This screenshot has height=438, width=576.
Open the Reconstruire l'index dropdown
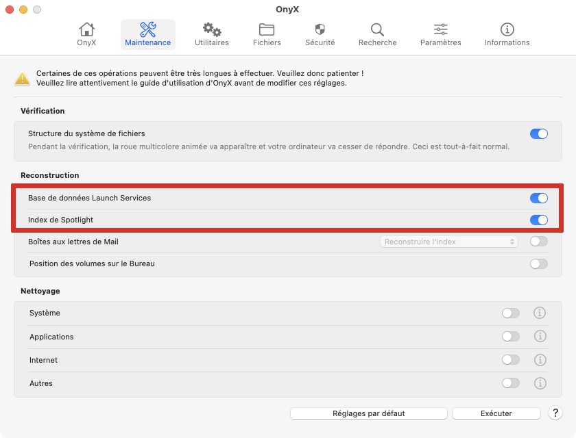point(449,242)
